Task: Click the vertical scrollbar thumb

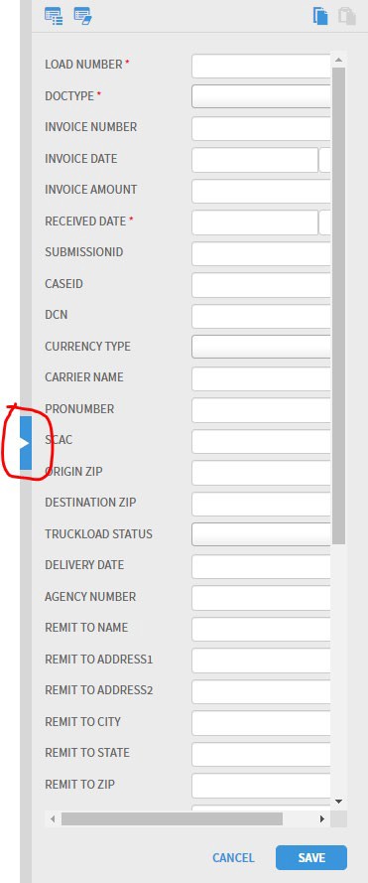Action: [338, 305]
